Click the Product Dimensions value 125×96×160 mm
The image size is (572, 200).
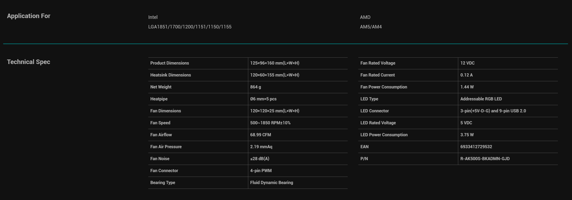click(x=275, y=63)
